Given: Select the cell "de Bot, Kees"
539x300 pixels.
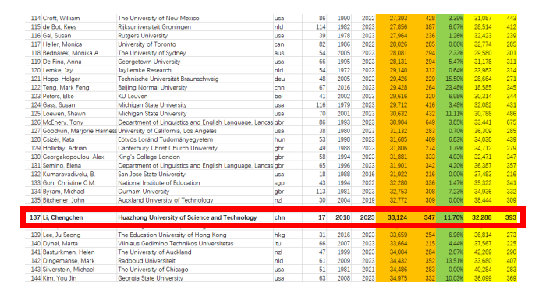Looking at the screenshot, I should click(x=60, y=26).
